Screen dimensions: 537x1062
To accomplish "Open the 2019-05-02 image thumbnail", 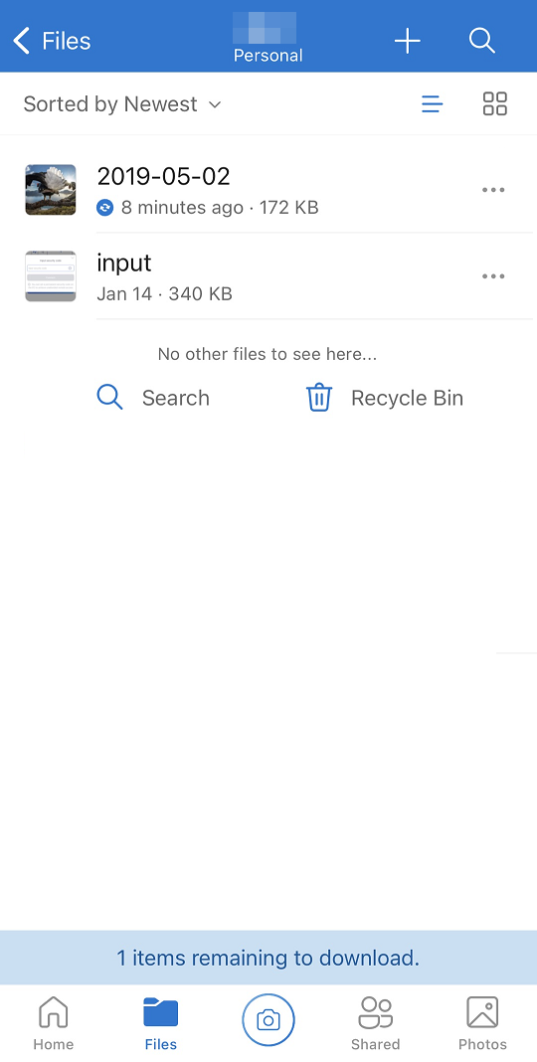I will tap(51, 190).
